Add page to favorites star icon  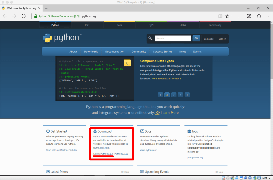[x=227, y=16]
